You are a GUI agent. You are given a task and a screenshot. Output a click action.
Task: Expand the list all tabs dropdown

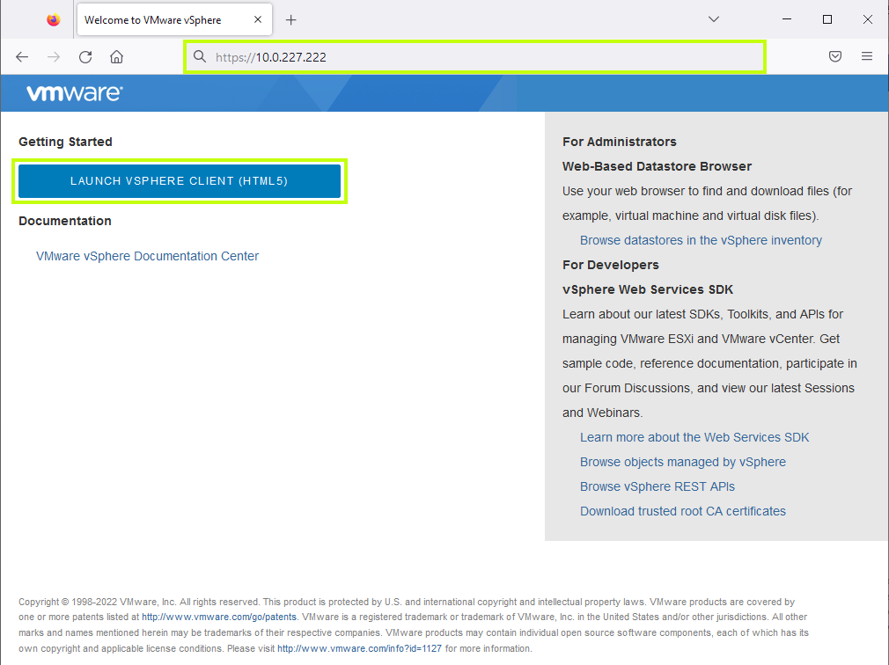pos(714,19)
